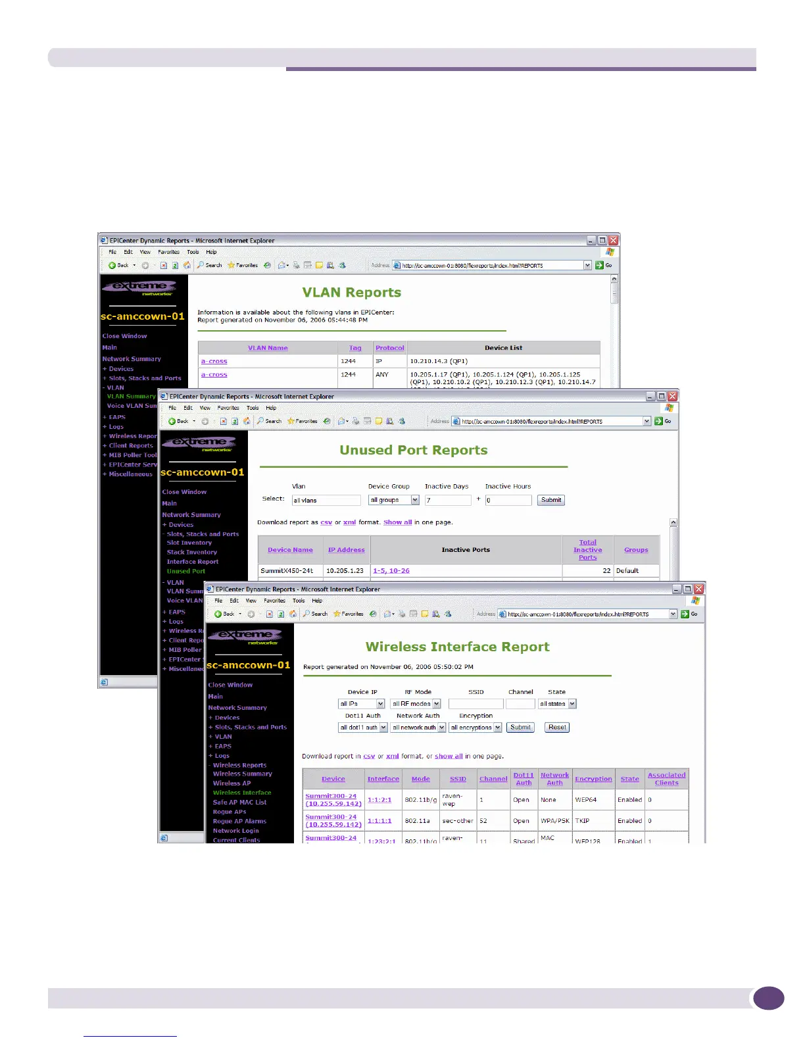Click Print icon in VLAN Reports window
The width and height of the screenshot is (805, 1042).
pyautogui.click(x=297, y=265)
